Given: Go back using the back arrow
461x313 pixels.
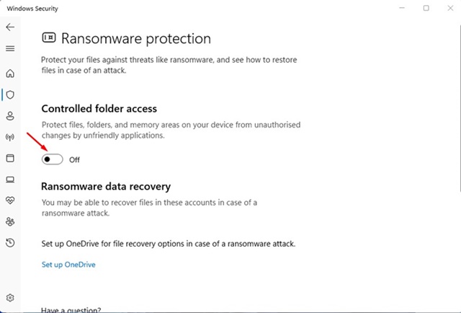Looking at the screenshot, I should pyautogui.click(x=10, y=27).
